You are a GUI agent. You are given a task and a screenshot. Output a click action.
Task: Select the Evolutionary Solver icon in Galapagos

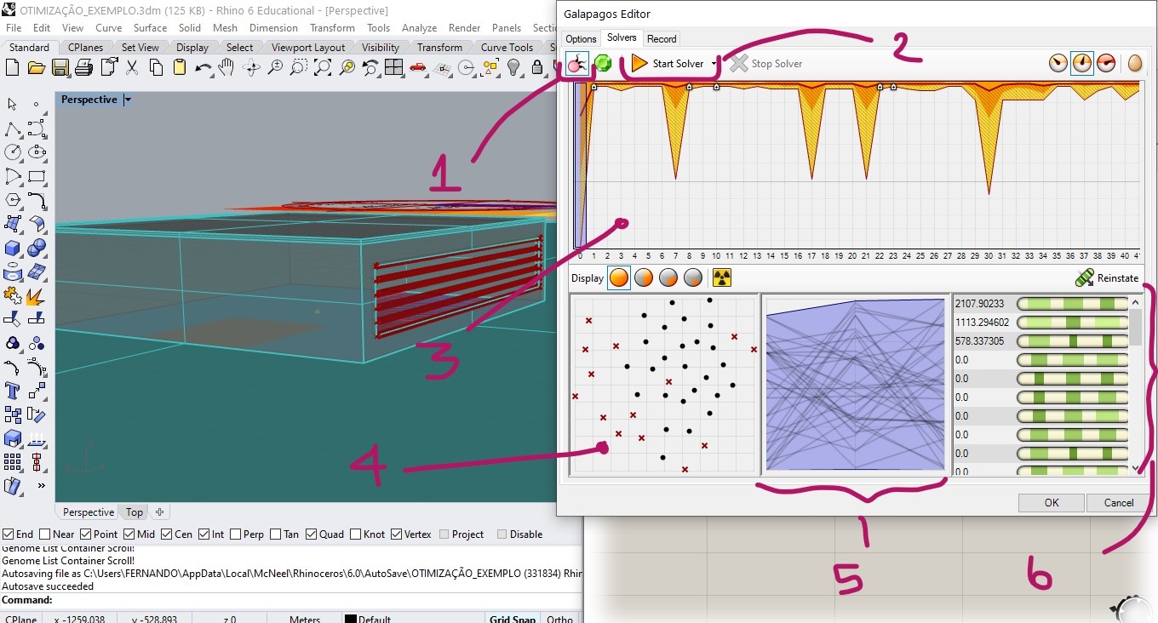(577, 64)
